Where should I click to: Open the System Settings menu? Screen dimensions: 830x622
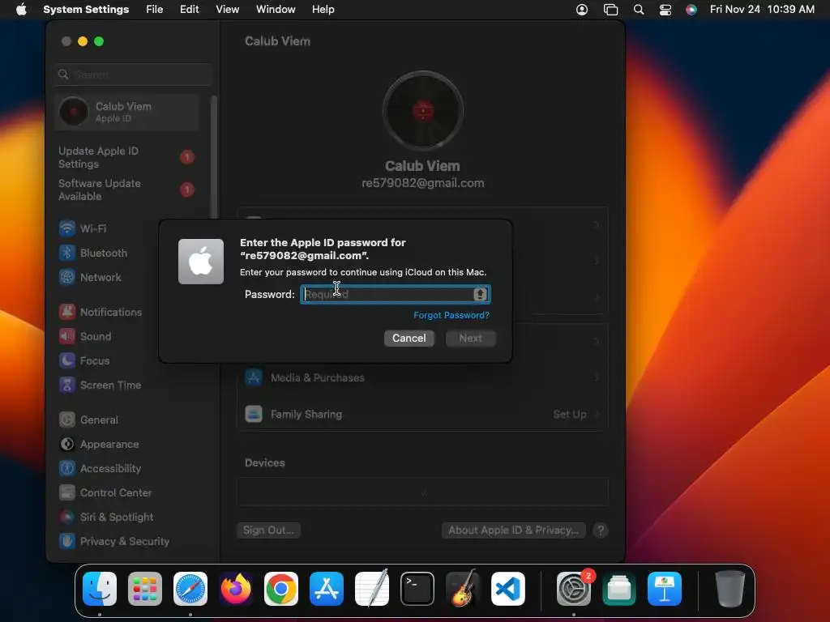click(x=86, y=10)
